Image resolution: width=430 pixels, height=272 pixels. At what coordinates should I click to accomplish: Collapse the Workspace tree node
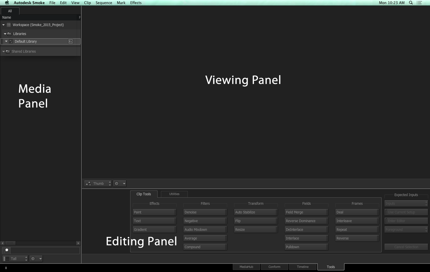pyautogui.click(x=4, y=25)
